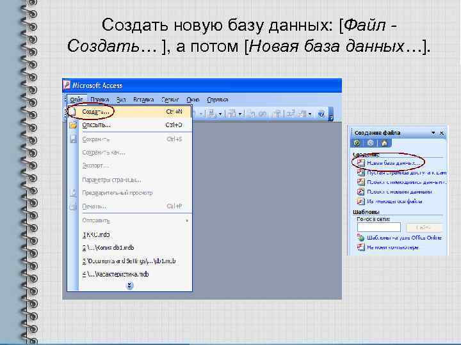
Task: Click the preview icon beside Предварительный просмотр
Action: (73, 193)
